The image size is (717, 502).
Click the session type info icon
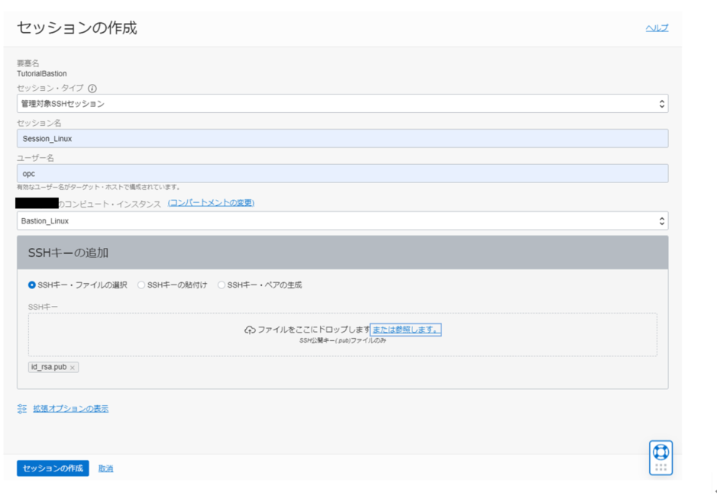[92, 88]
